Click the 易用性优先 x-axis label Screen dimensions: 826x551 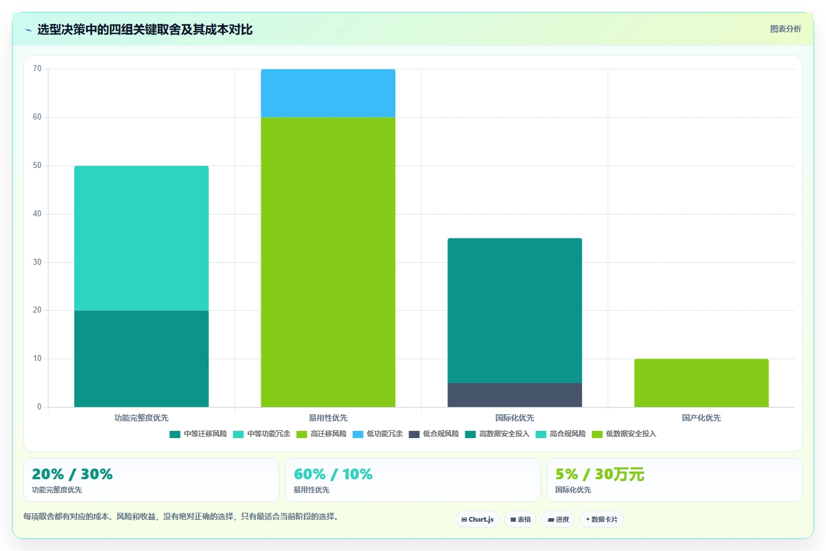click(328, 418)
